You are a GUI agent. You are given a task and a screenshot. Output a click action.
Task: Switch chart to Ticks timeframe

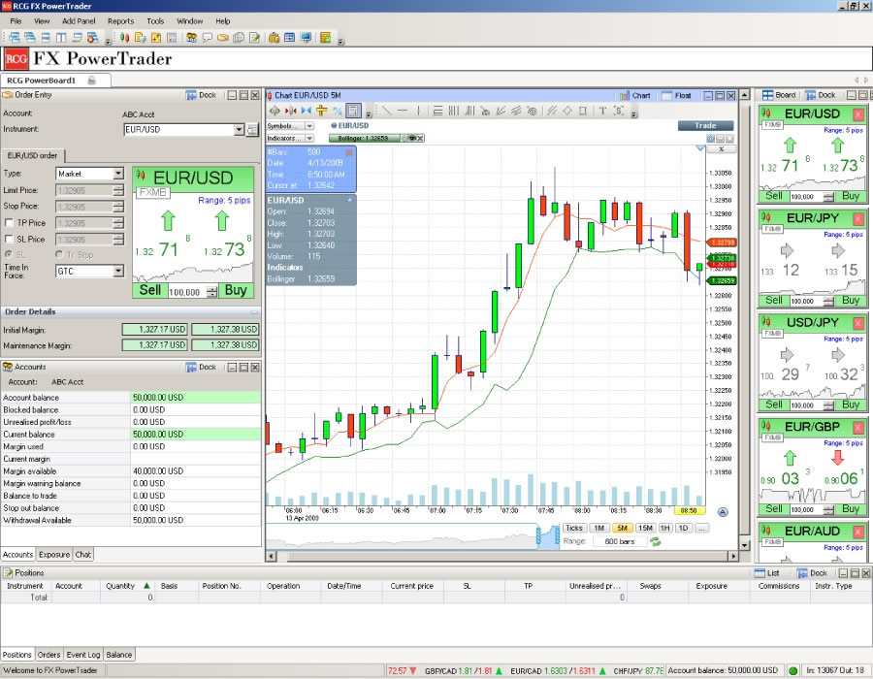pos(573,528)
